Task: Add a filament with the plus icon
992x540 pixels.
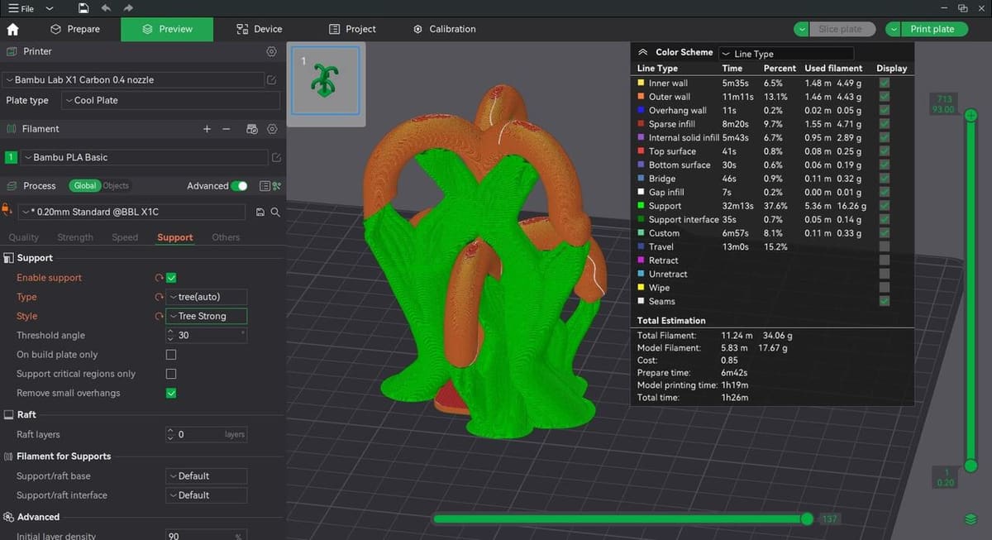Action: [x=207, y=129]
